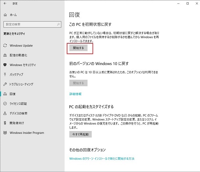Click 開始する under reset this PC
Screen dimensions: 200x172
78,48
